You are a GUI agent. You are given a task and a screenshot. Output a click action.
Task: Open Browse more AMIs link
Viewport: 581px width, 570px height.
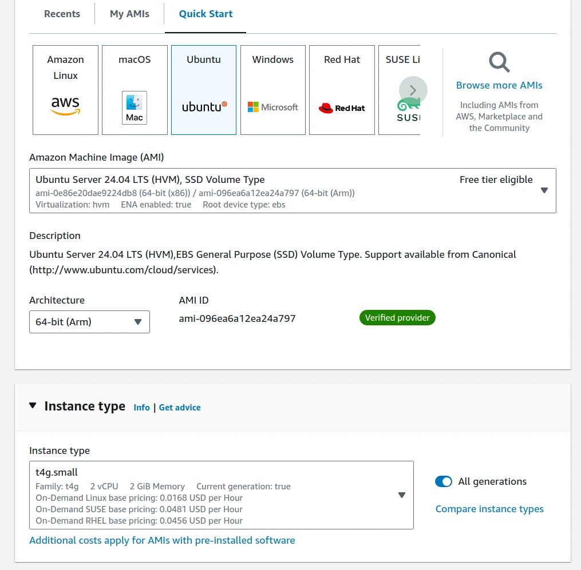(x=499, y=85)
